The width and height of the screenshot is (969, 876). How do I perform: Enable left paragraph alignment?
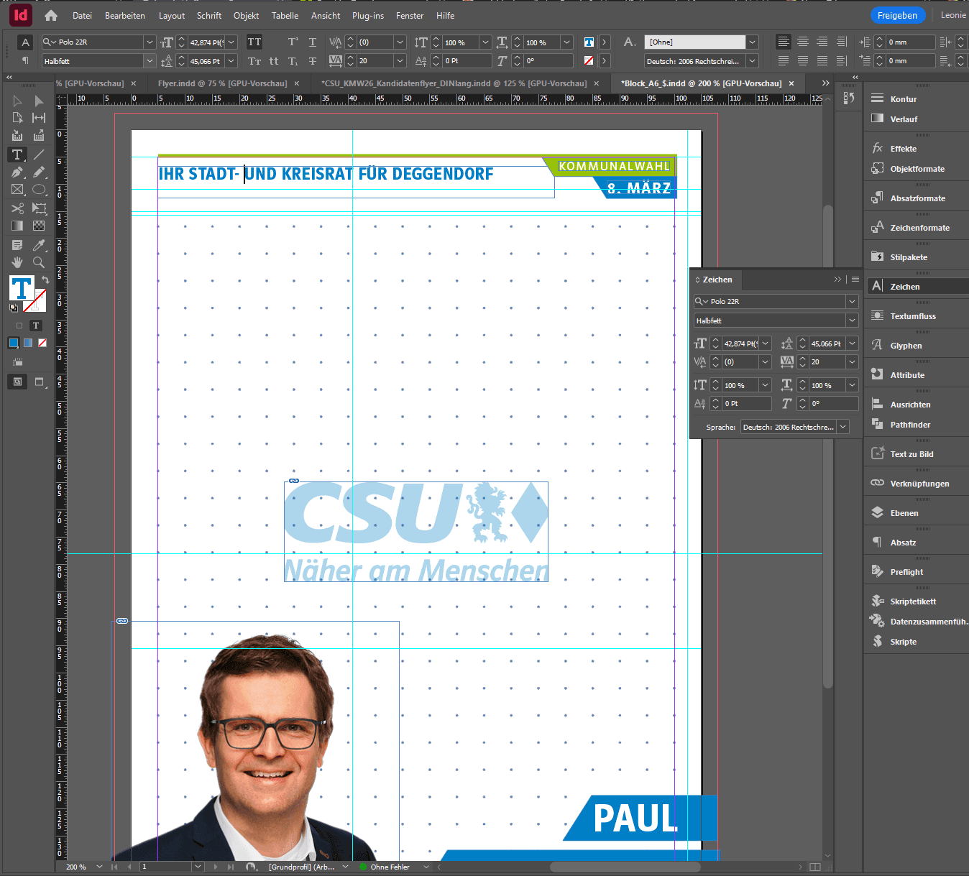pos(784,42)
